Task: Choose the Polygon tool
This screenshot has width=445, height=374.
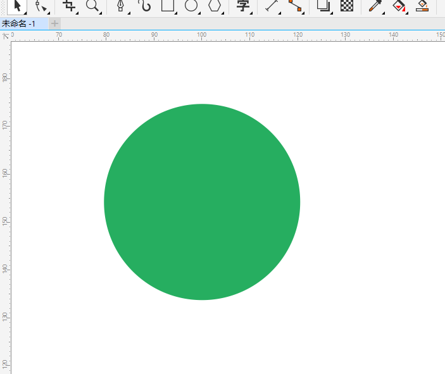Action: click(215, 6)
